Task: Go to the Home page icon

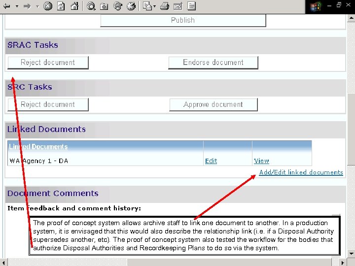Action: click(74, 6)
